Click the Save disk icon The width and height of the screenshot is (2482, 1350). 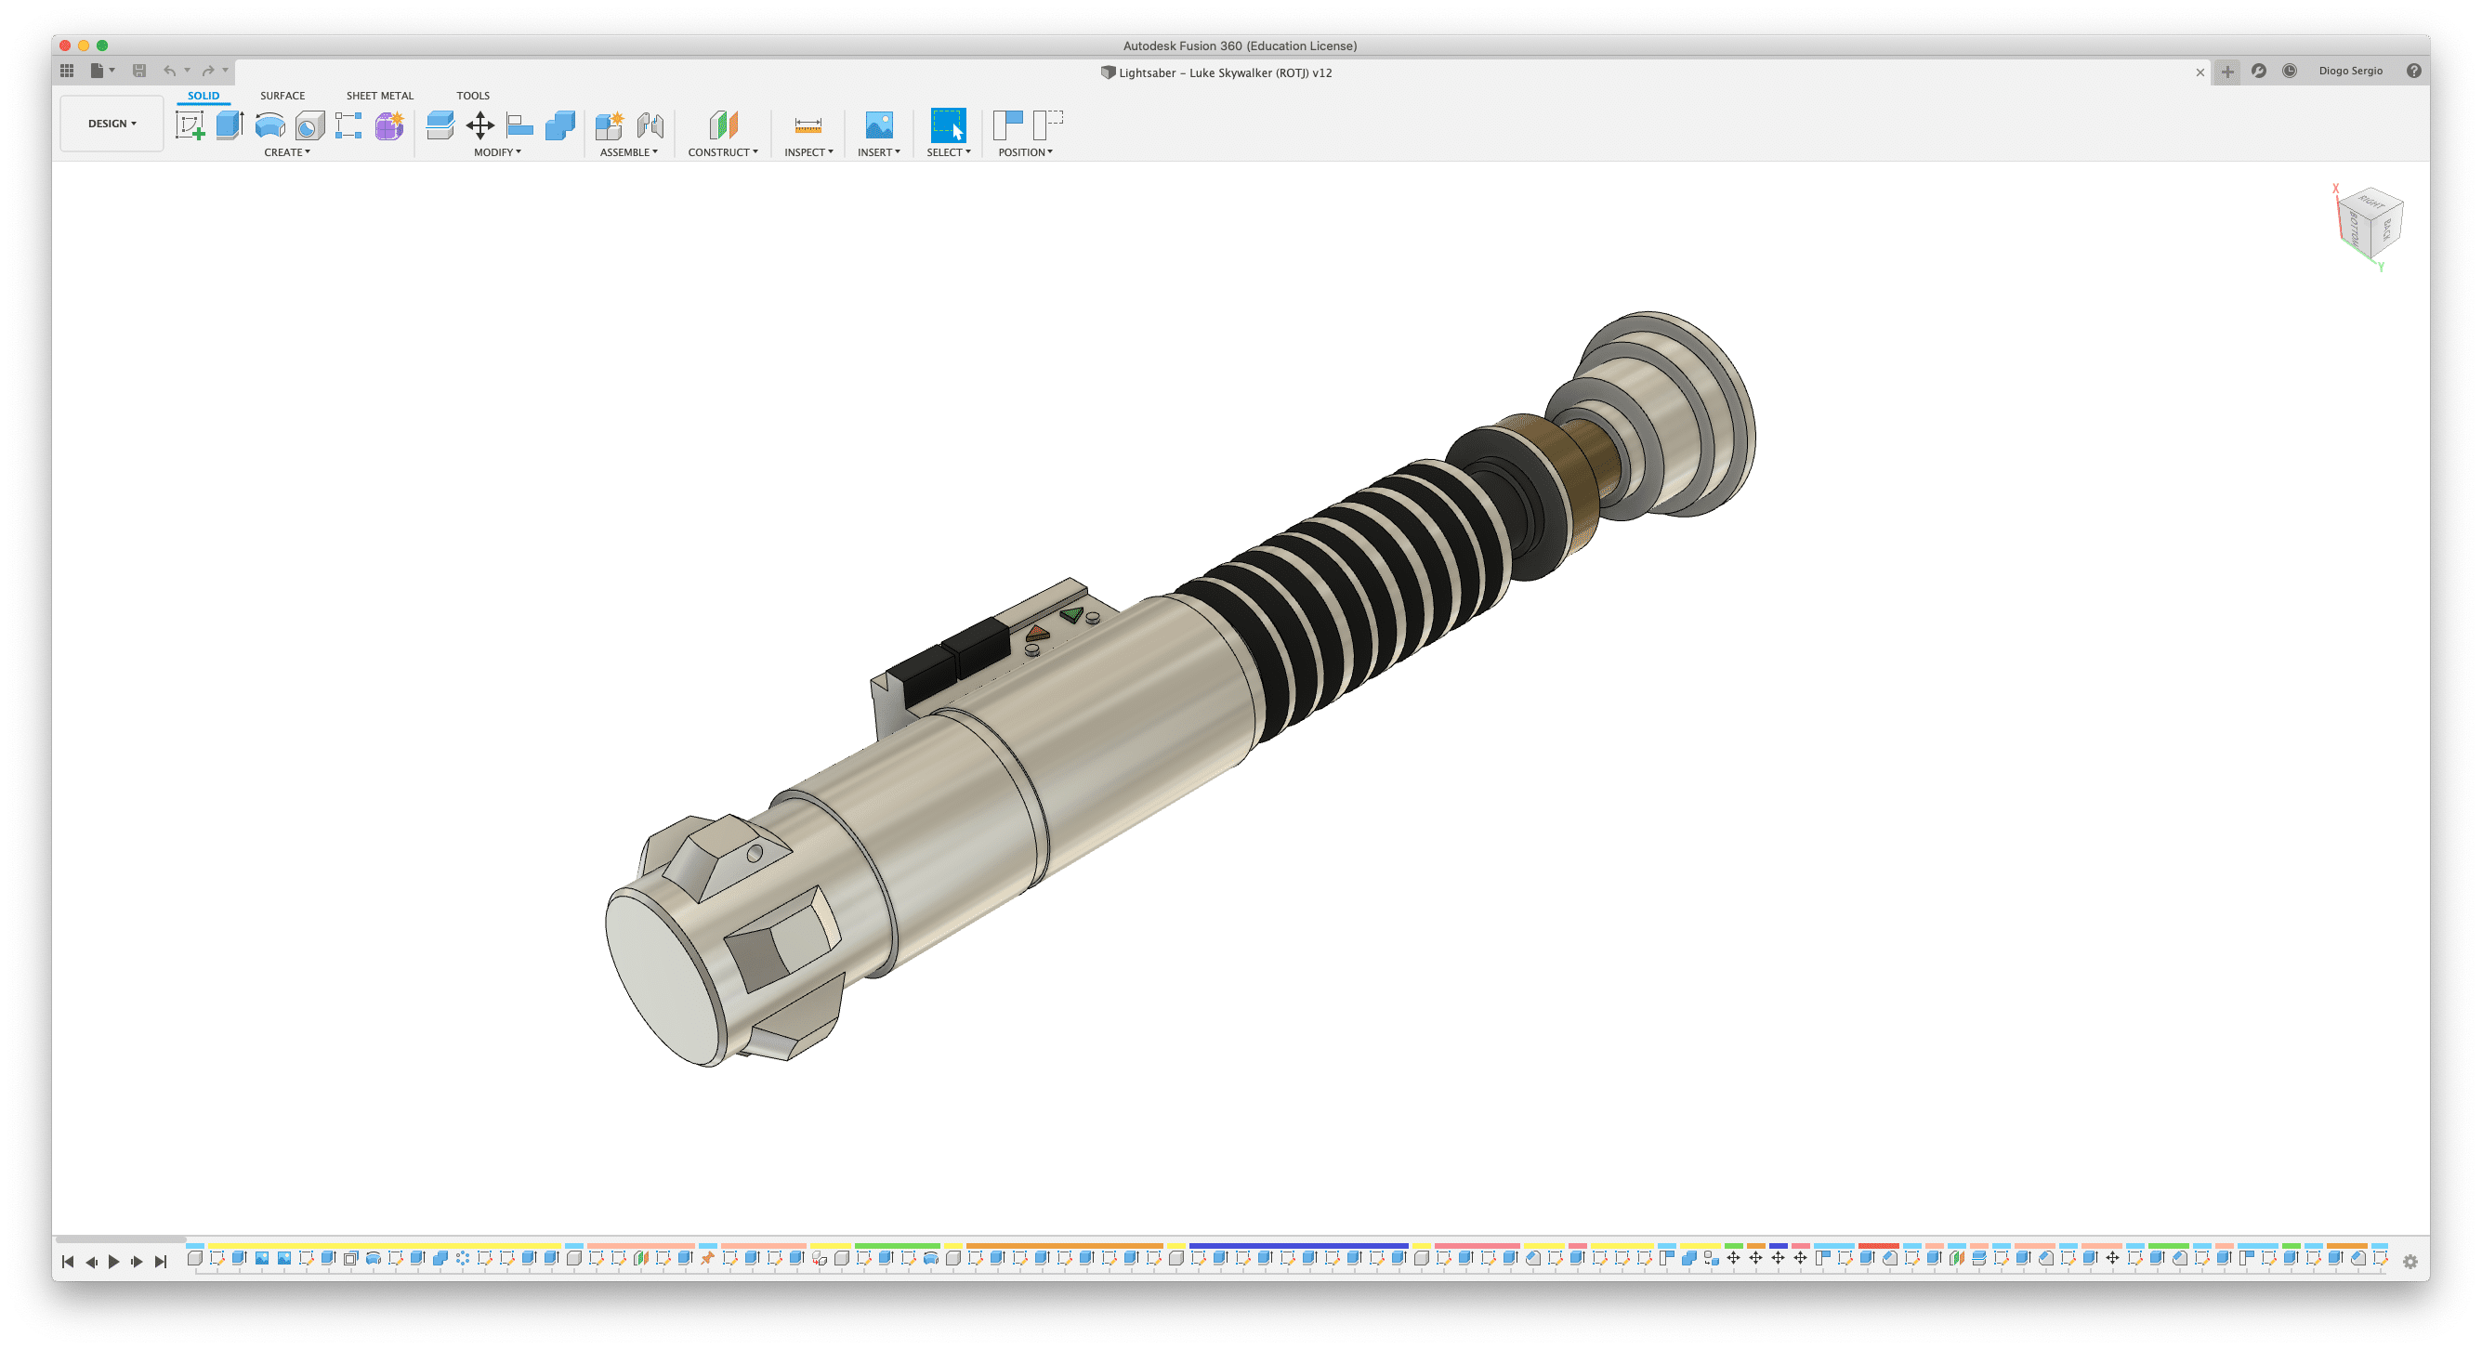(x=139, y=71)
